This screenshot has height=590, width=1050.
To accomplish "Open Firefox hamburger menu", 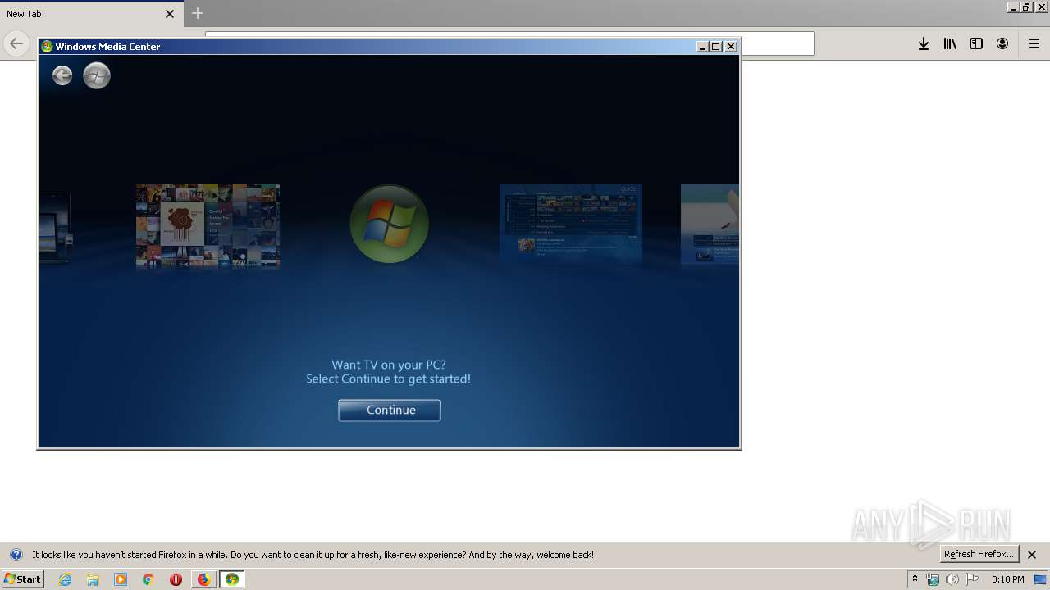I will (1034, 43).
